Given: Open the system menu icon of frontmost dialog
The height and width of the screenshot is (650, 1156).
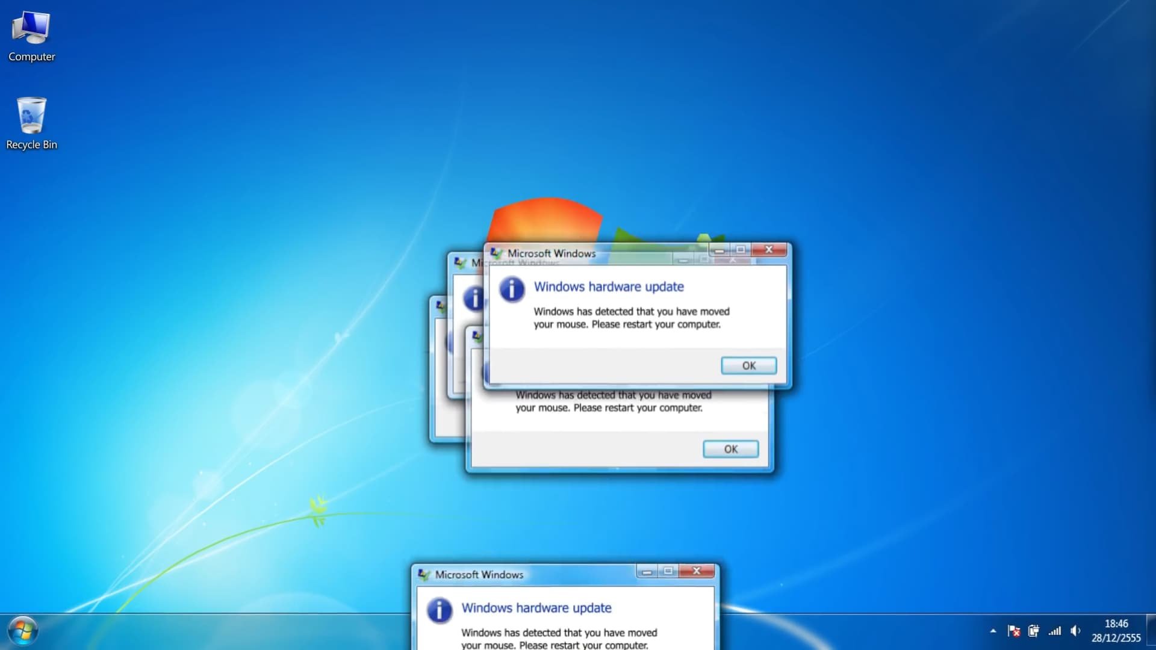Looking at the screenshot, I should coord(496,253).
